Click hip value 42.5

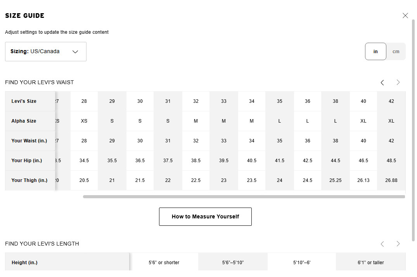[308, 161]
